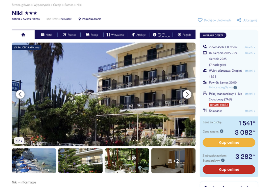The image size is (270, 187).
Task: Change room type via zmień link
Action: [x=250, y=94]
